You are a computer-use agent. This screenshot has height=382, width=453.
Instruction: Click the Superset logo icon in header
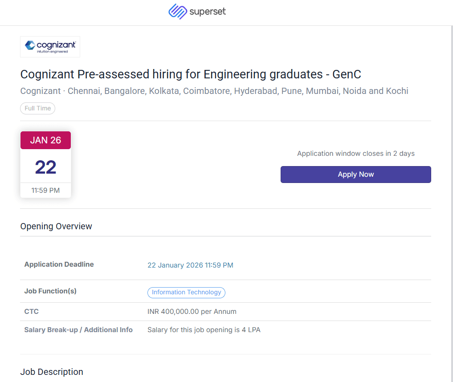tap(177, 12)
